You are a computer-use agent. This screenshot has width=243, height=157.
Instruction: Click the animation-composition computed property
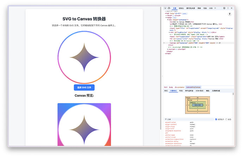pyautogui.click(x=174, y=139)
